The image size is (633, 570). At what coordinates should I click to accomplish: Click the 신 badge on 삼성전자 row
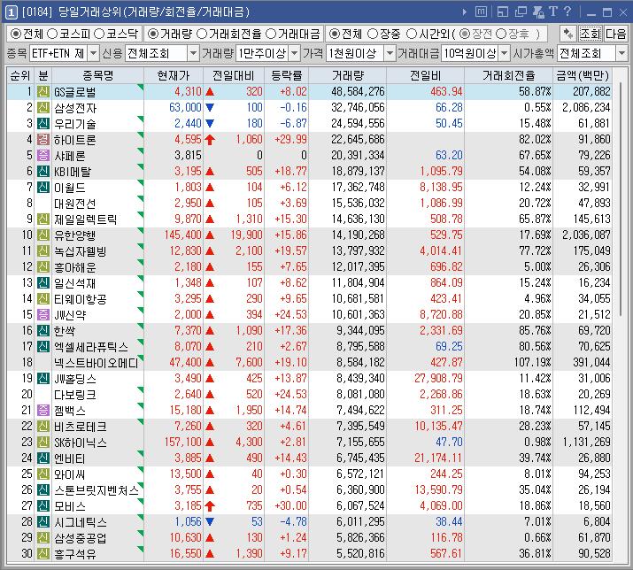coord(43,107)
